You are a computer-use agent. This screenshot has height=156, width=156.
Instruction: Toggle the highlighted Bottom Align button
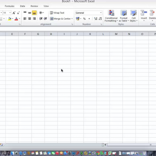(34, 13)
